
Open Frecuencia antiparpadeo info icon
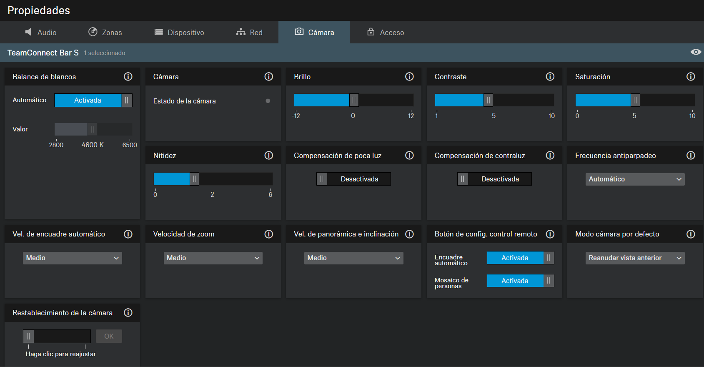coord(690,156)
